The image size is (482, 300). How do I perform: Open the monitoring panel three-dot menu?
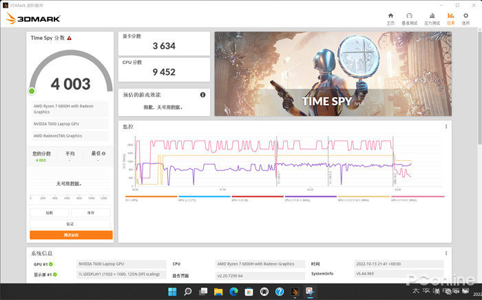coord(446,127)
